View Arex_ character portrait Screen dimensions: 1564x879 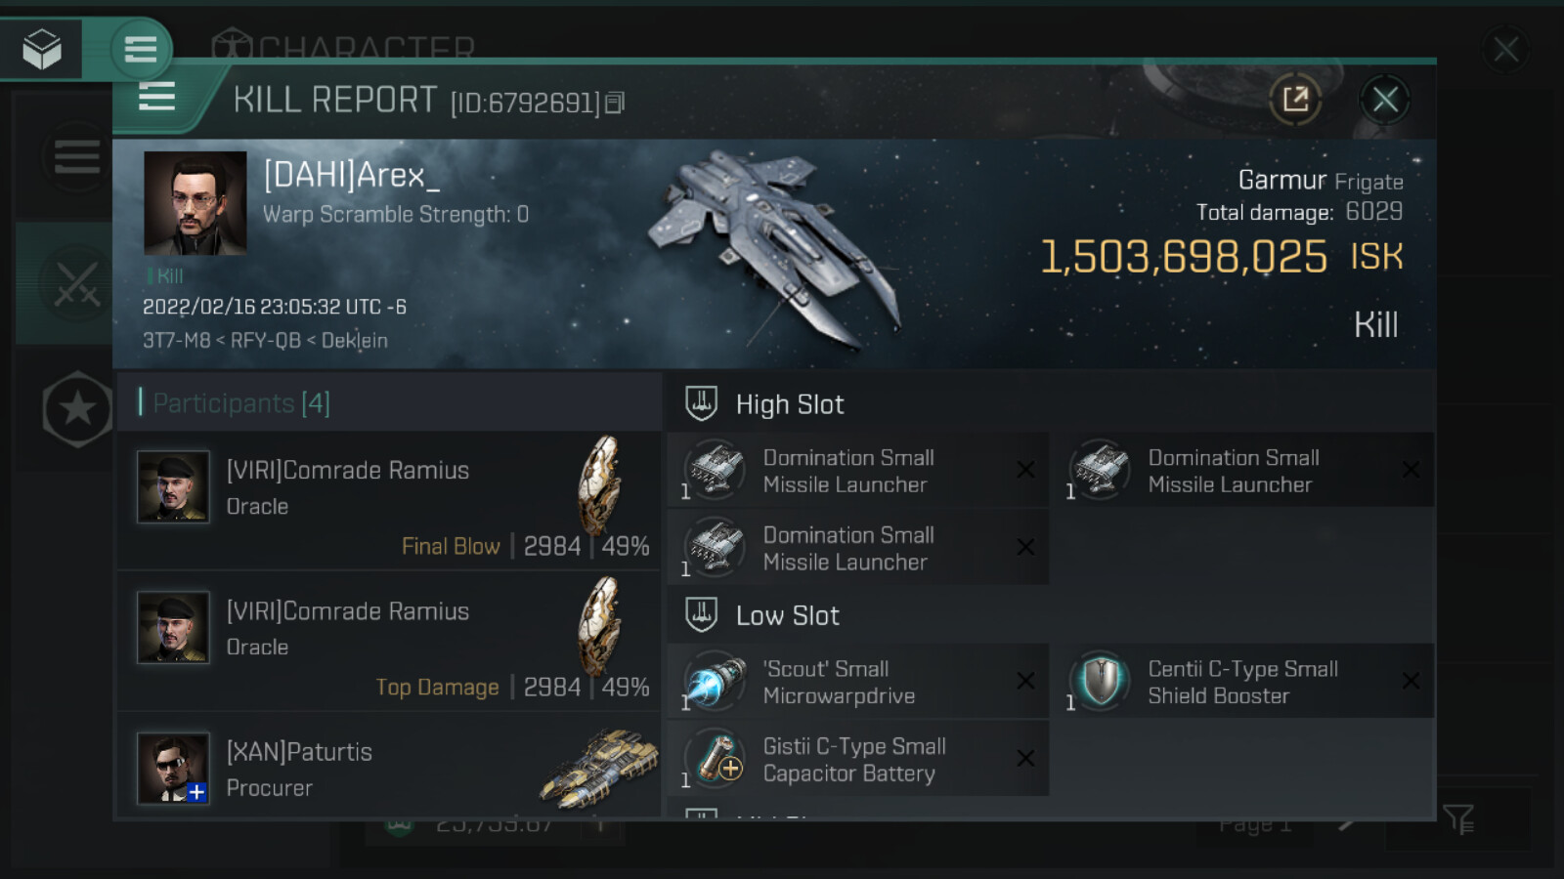click(x=195, y=203)
